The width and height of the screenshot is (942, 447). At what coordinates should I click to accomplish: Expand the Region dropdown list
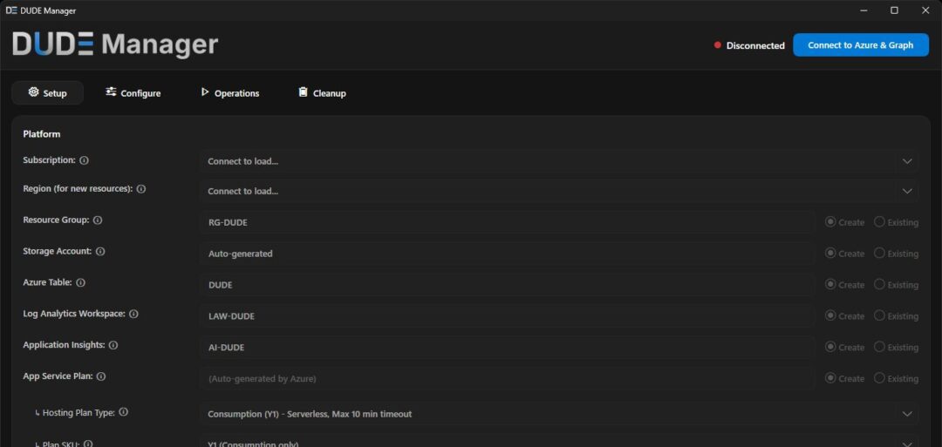[558, 191]
